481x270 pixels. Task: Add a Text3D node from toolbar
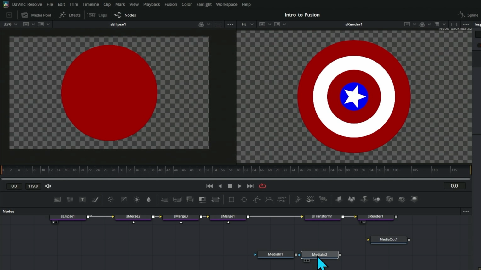pyautogui.click(x=364, y=199)
